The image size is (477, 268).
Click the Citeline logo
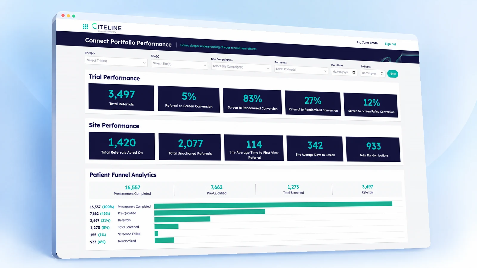(x=107, y=27)
